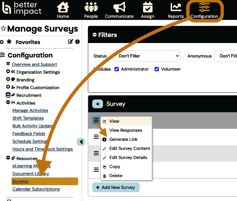Choose Edit Survey Content menu entry
Screen dimensions: 237x201
130,148
